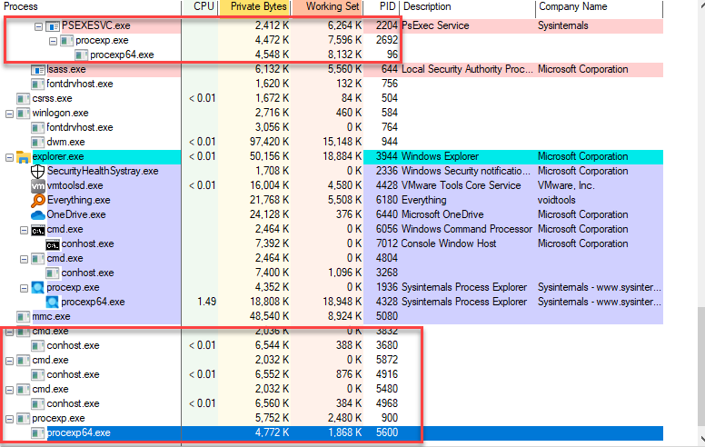The height and width of the screenshot is (447, 705).
Task: Click conhost.exe icon PID 4916
Action: pos(38,375)
